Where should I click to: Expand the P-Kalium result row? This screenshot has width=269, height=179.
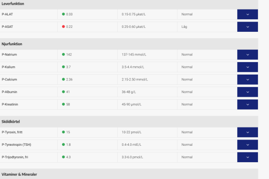click(x=247, y=67)
